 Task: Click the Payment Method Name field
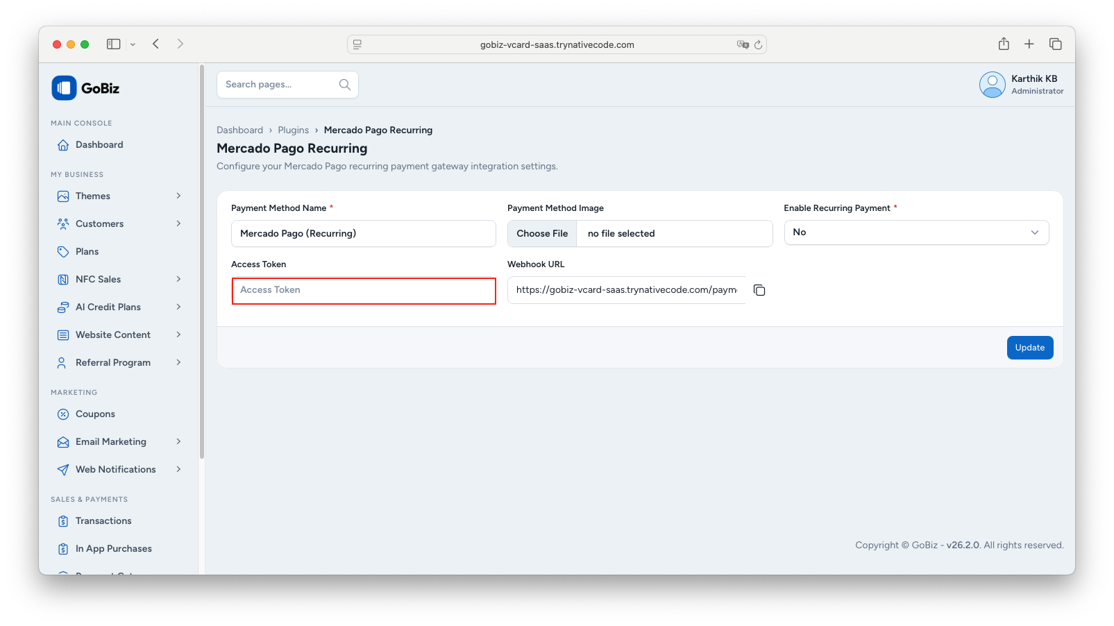[364, 234]
